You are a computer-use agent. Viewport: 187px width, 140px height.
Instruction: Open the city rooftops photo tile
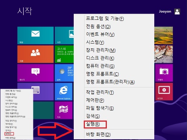coord(164,54)
